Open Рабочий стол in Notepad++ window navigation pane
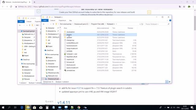 53,76
